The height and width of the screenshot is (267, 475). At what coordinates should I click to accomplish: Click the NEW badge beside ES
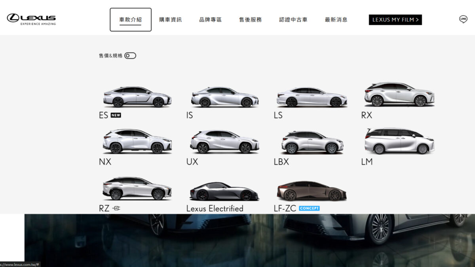pos(116,116)
